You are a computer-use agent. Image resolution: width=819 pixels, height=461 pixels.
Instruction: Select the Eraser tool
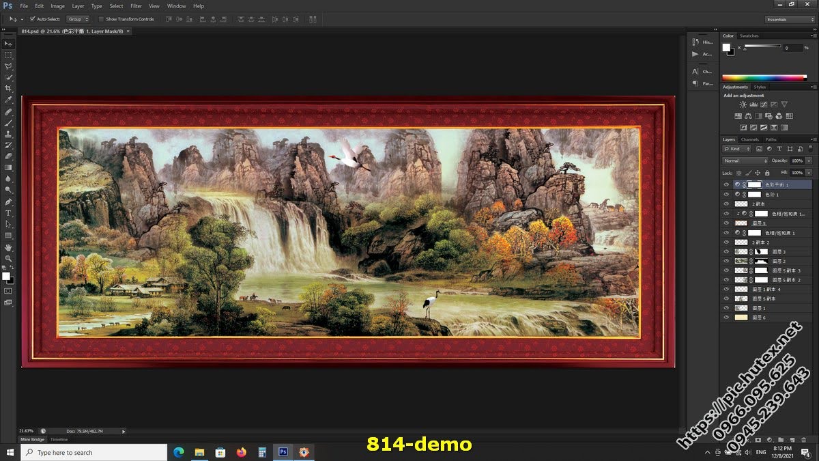click(8, 156)
